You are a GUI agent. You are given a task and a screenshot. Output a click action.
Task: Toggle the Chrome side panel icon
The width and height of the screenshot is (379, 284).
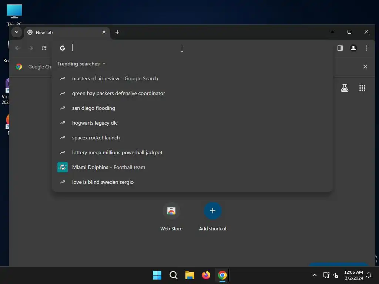(340, 48)
